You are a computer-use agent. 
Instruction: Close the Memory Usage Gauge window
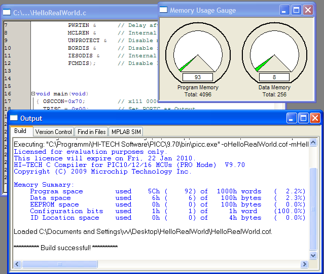click(308, 10)
